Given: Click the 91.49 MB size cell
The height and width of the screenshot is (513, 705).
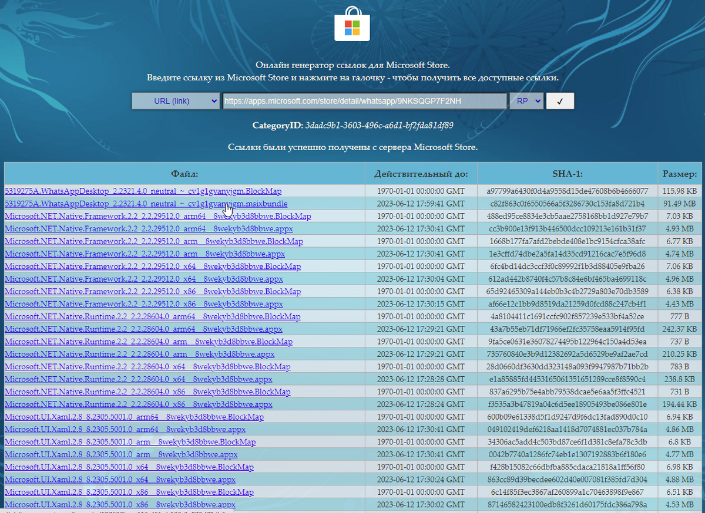Looking at the screenshot, I should pyautogui.click(x=680, y=204).
